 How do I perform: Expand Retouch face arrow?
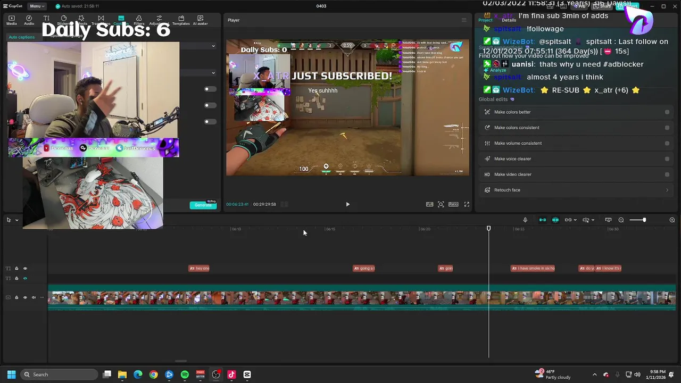667,190
